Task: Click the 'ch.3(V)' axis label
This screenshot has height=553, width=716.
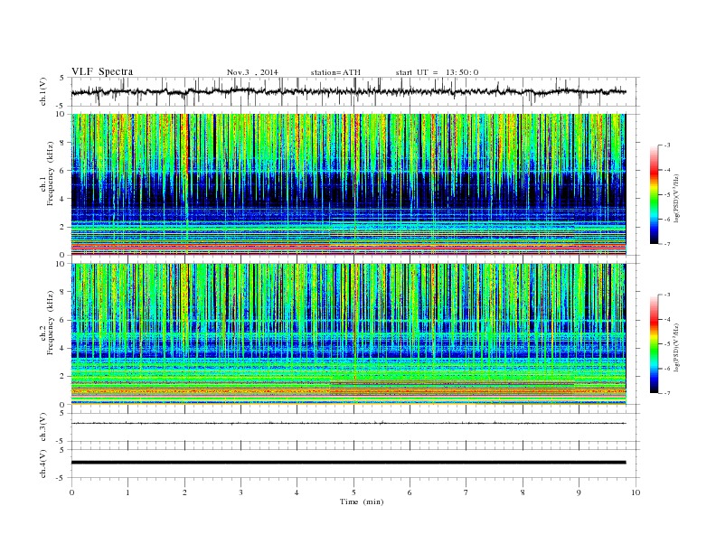Action: click(43, 427)
